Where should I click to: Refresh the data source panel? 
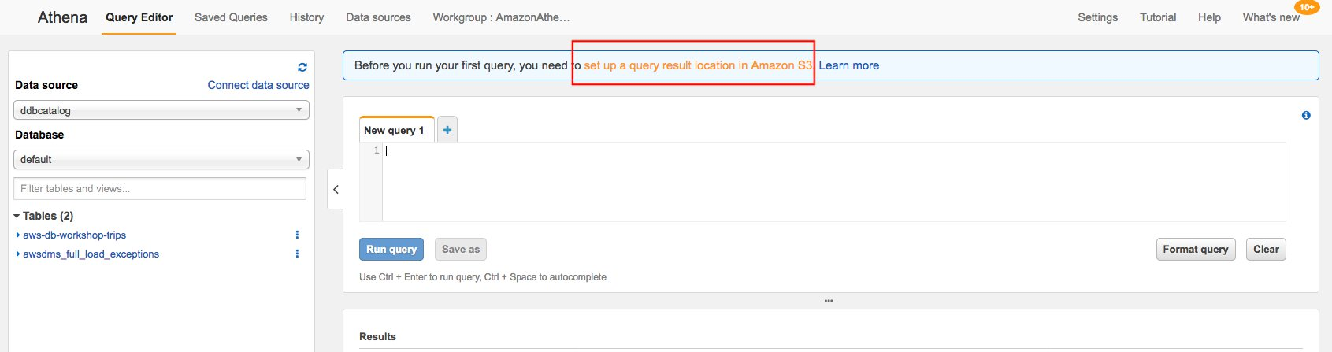(x=302, y=68)
